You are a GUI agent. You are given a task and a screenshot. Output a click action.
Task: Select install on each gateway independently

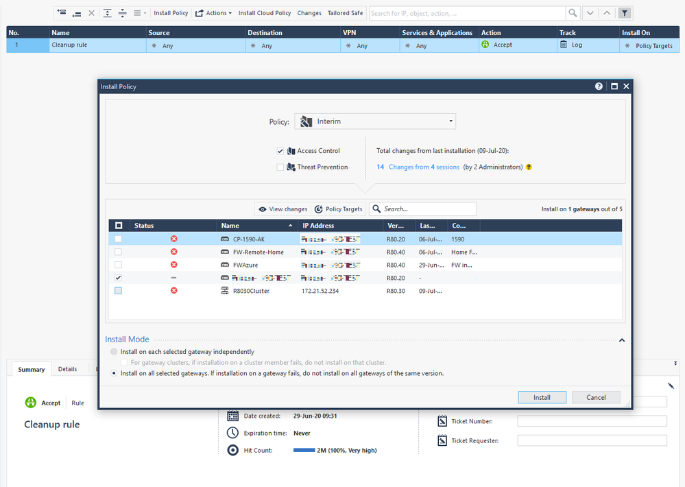click(114, 352)
